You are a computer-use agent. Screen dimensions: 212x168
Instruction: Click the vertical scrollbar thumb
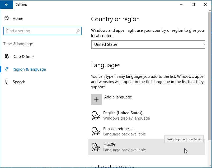point(210,76)
